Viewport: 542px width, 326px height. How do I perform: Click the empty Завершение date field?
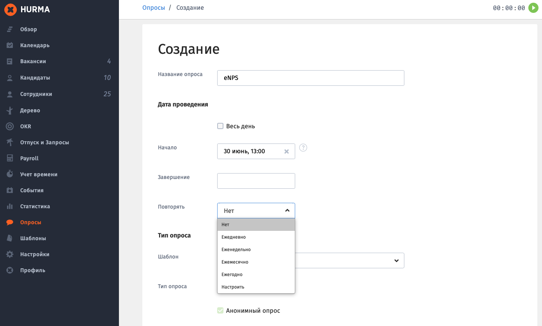256,181
